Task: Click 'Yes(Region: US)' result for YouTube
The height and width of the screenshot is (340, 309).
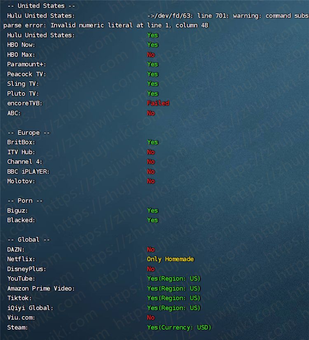Action: [x=174, y=279]
